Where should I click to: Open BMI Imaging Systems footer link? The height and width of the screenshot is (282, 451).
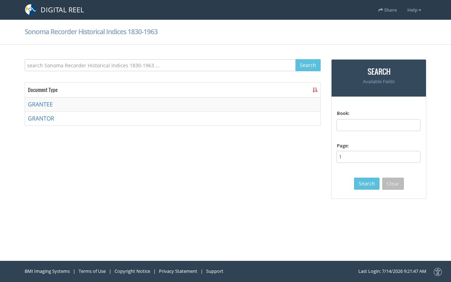47,271
